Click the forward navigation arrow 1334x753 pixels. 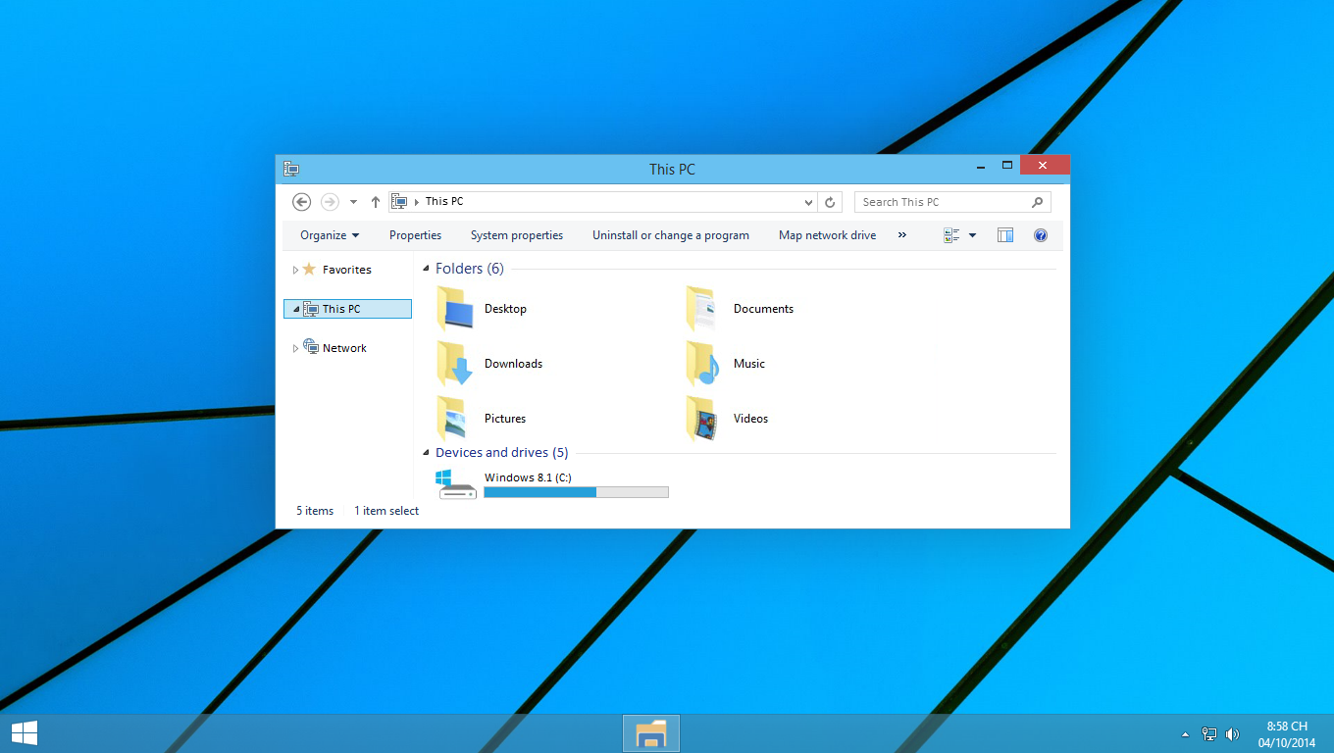330,201
